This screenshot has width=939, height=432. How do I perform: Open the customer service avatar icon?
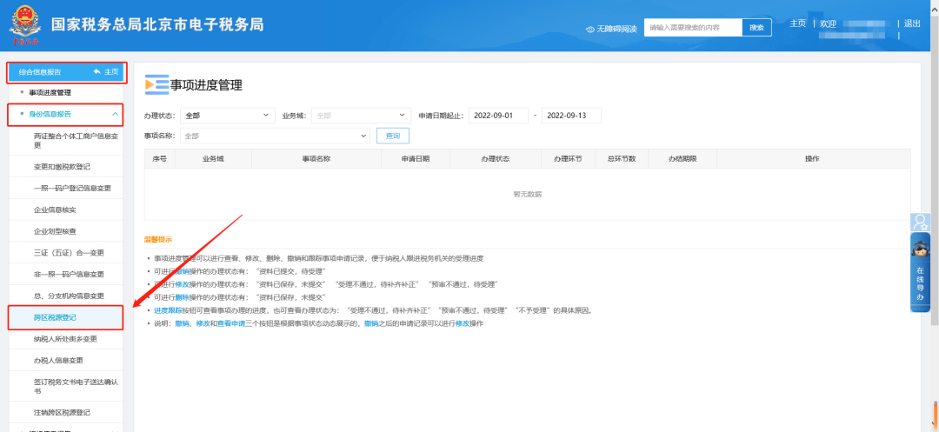coord(919,223)
